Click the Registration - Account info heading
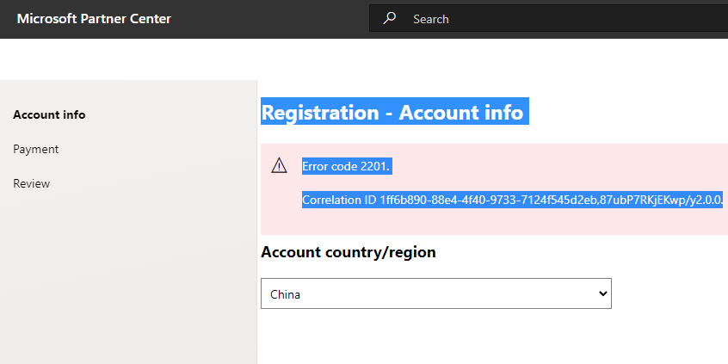The image size is (728, 364). point(392,113)
